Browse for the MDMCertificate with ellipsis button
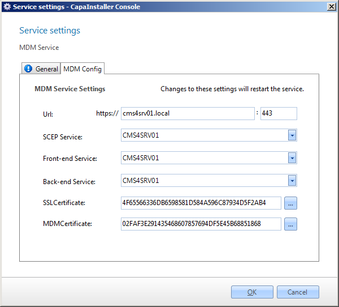 pos(290,224)
